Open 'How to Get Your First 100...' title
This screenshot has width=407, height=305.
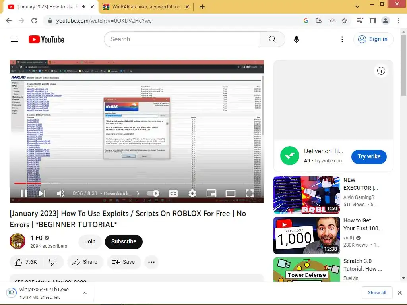tap(362, 224)
